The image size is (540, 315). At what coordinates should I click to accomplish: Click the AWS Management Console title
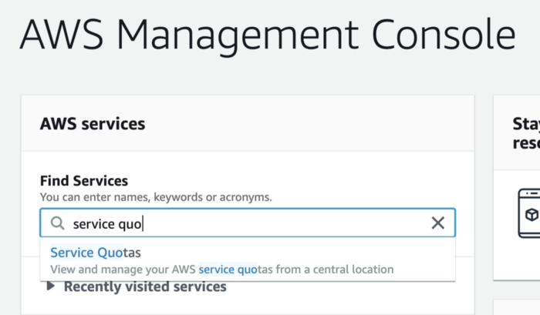coord(268,35)
